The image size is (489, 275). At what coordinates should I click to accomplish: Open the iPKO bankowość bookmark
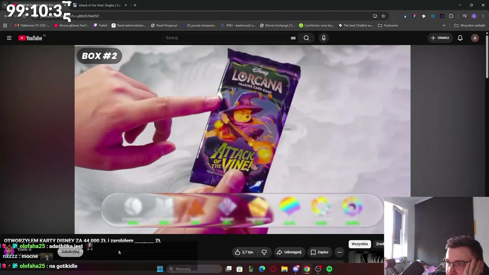(x=238, y=26)
